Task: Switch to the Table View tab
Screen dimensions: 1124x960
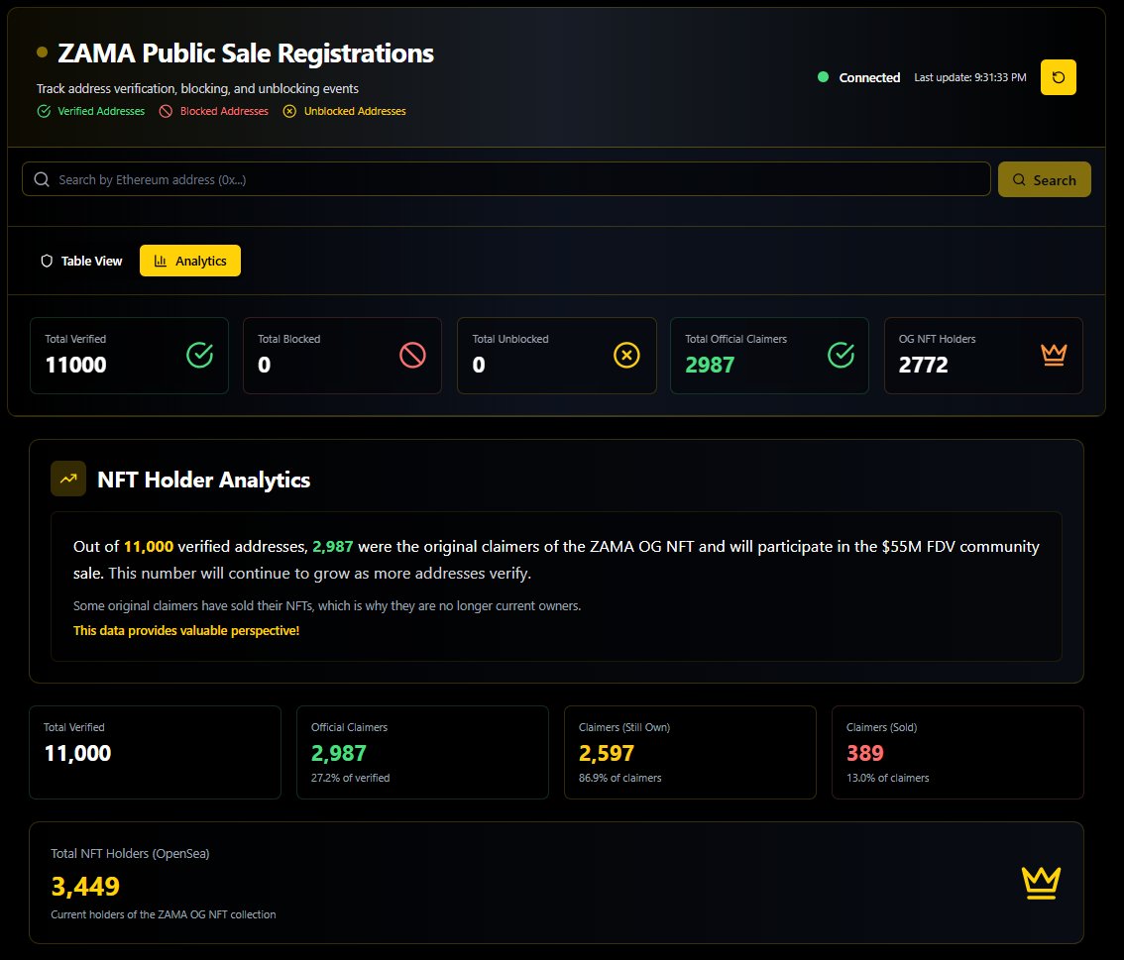Action: pyautogui.click(x=81, y=261)
